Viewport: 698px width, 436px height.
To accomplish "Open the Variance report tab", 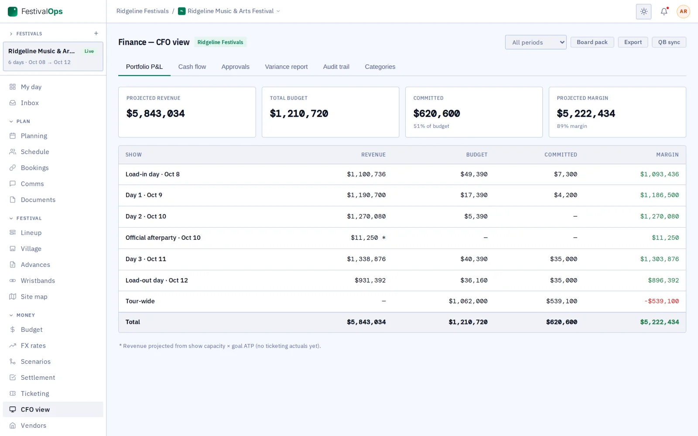I will coord(286,67).
